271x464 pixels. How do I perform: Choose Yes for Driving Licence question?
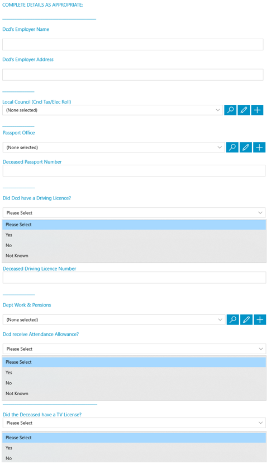coord(134,235)
